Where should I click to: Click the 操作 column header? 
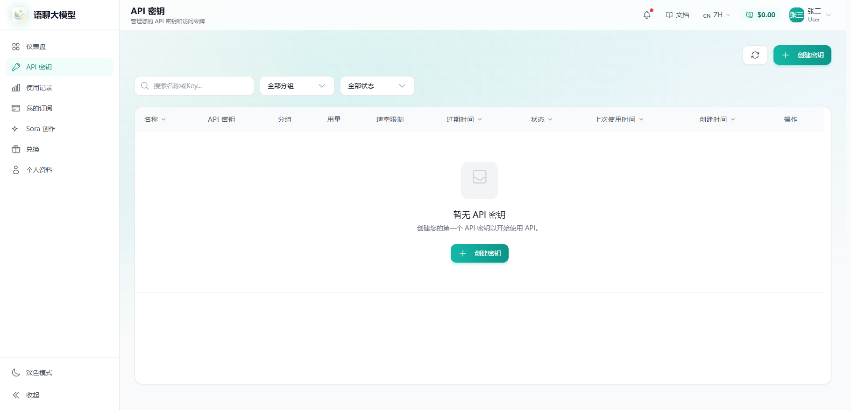point(791,119)
